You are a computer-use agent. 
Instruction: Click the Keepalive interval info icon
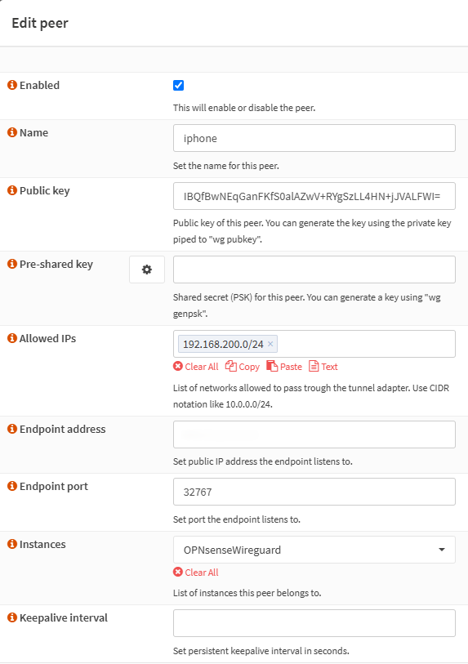[12, 617]
